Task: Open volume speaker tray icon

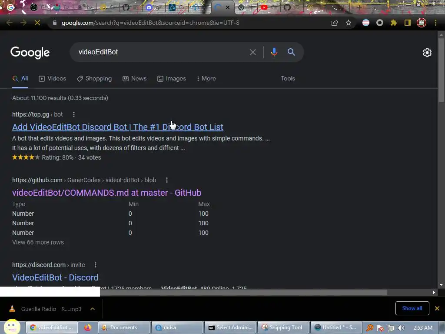Action: click(401, 328)
